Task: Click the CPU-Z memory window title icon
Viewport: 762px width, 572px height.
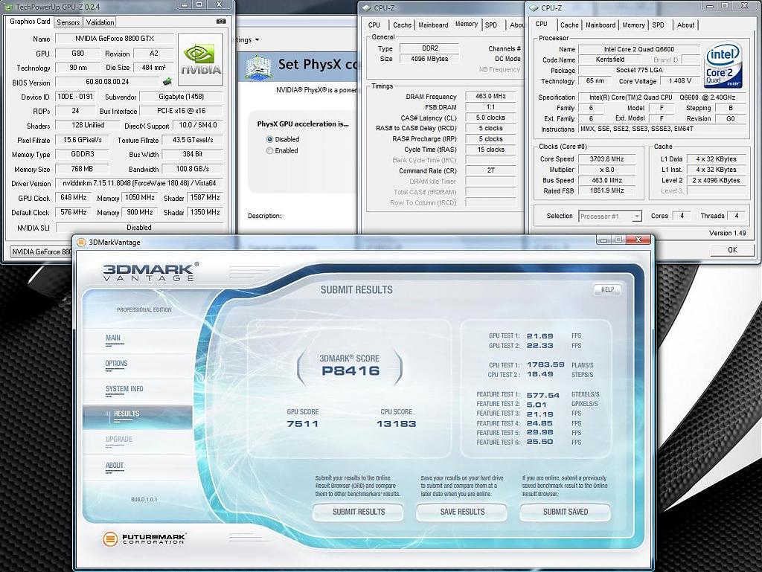Action: (367, 7)
